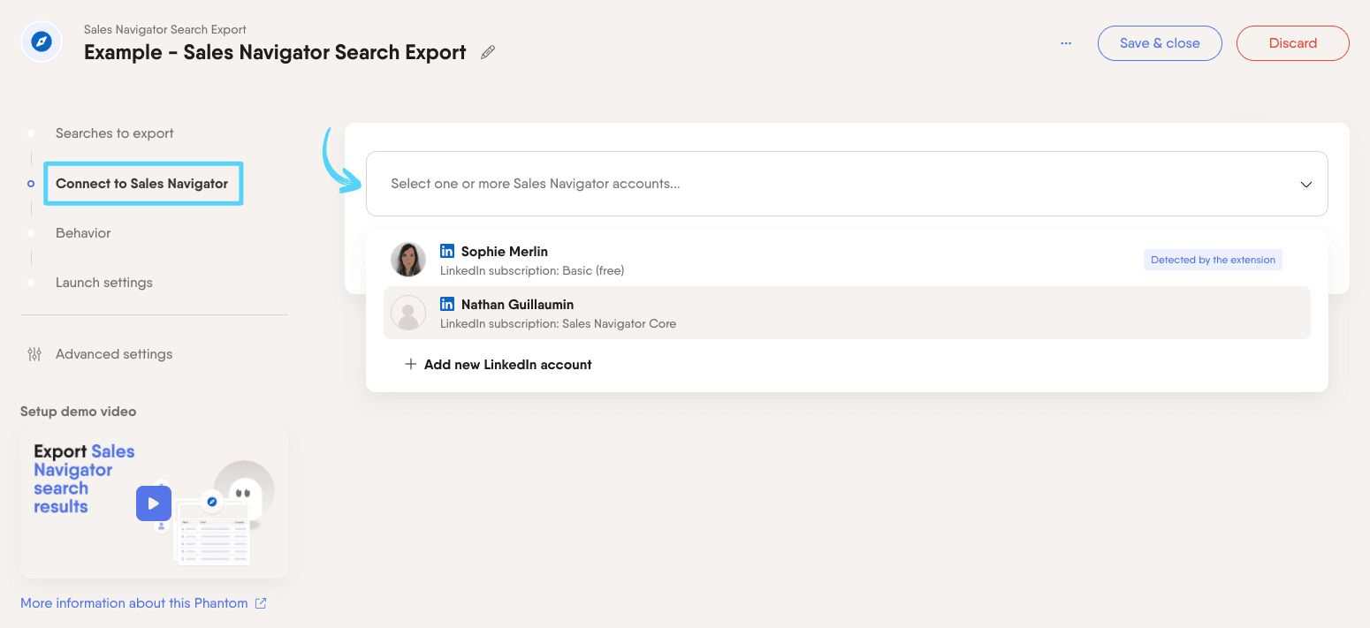Viewport: 1370px width, 628px height.
Task: Click the plus icon to add account
Action: click(410, 364)
